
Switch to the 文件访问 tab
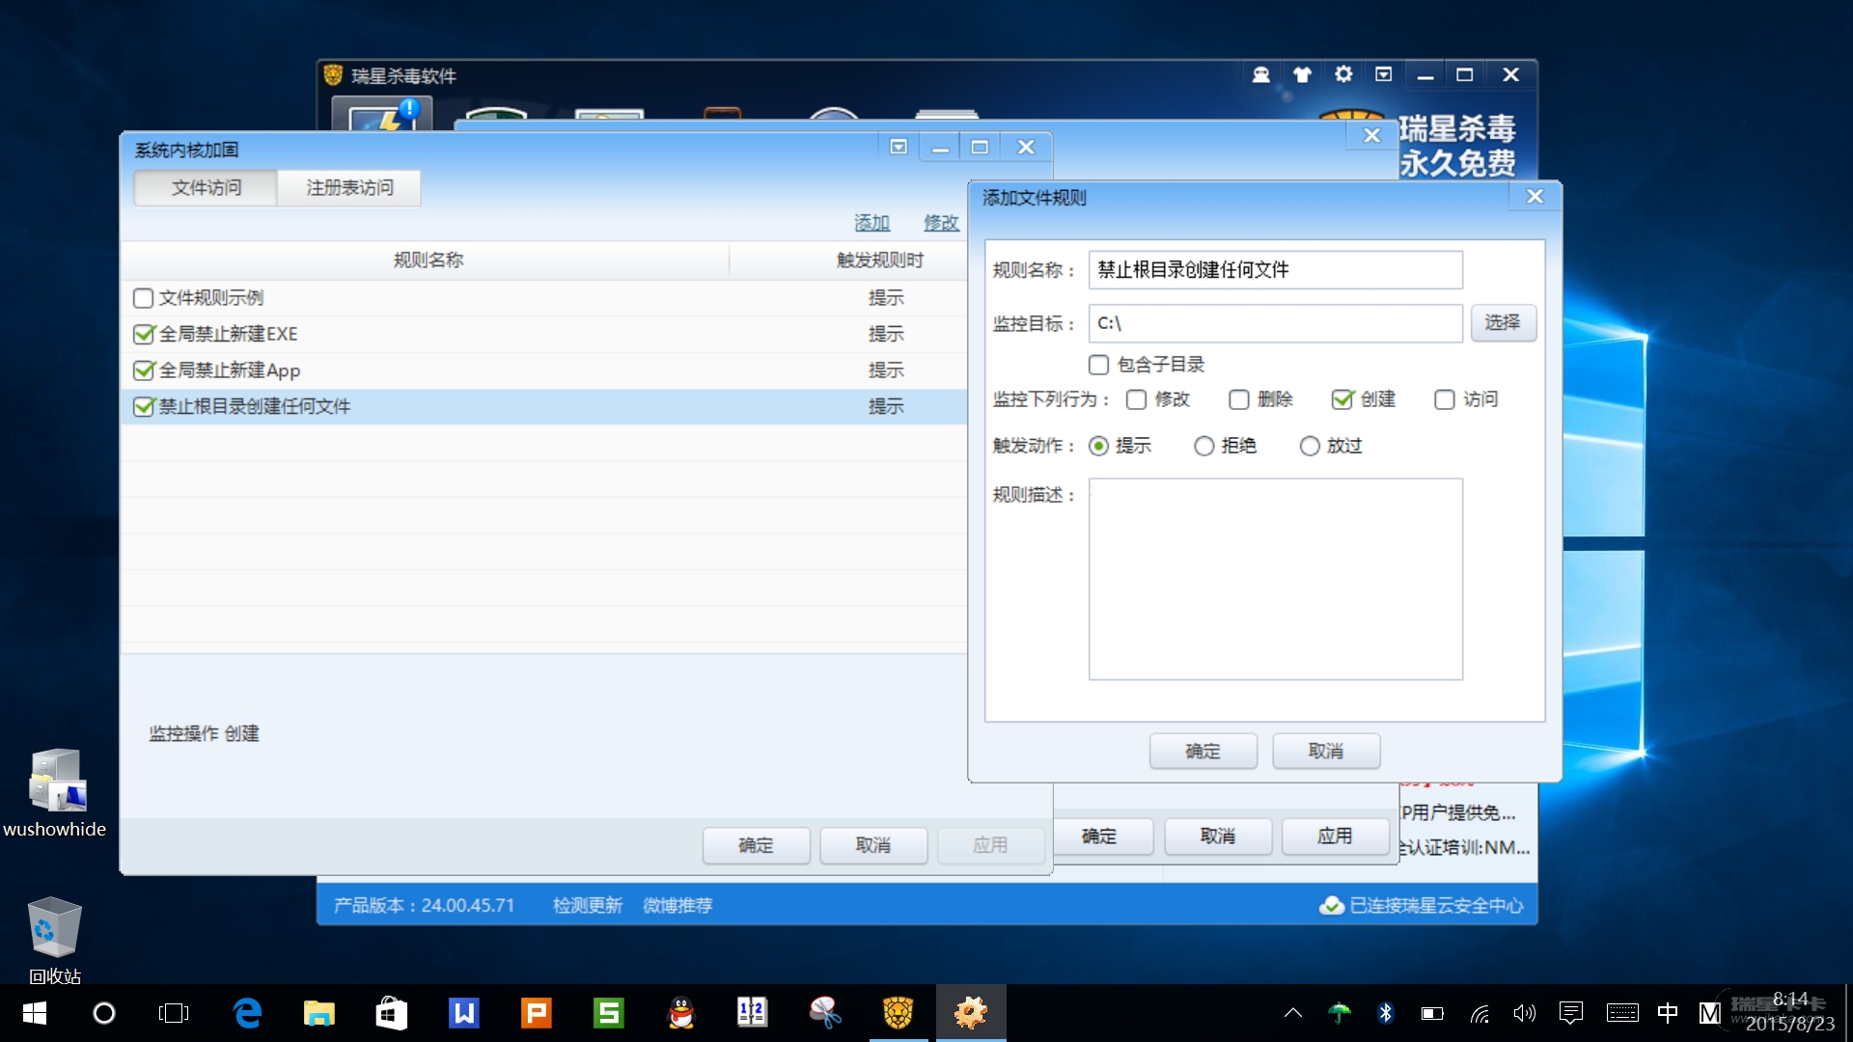[207, 188]
